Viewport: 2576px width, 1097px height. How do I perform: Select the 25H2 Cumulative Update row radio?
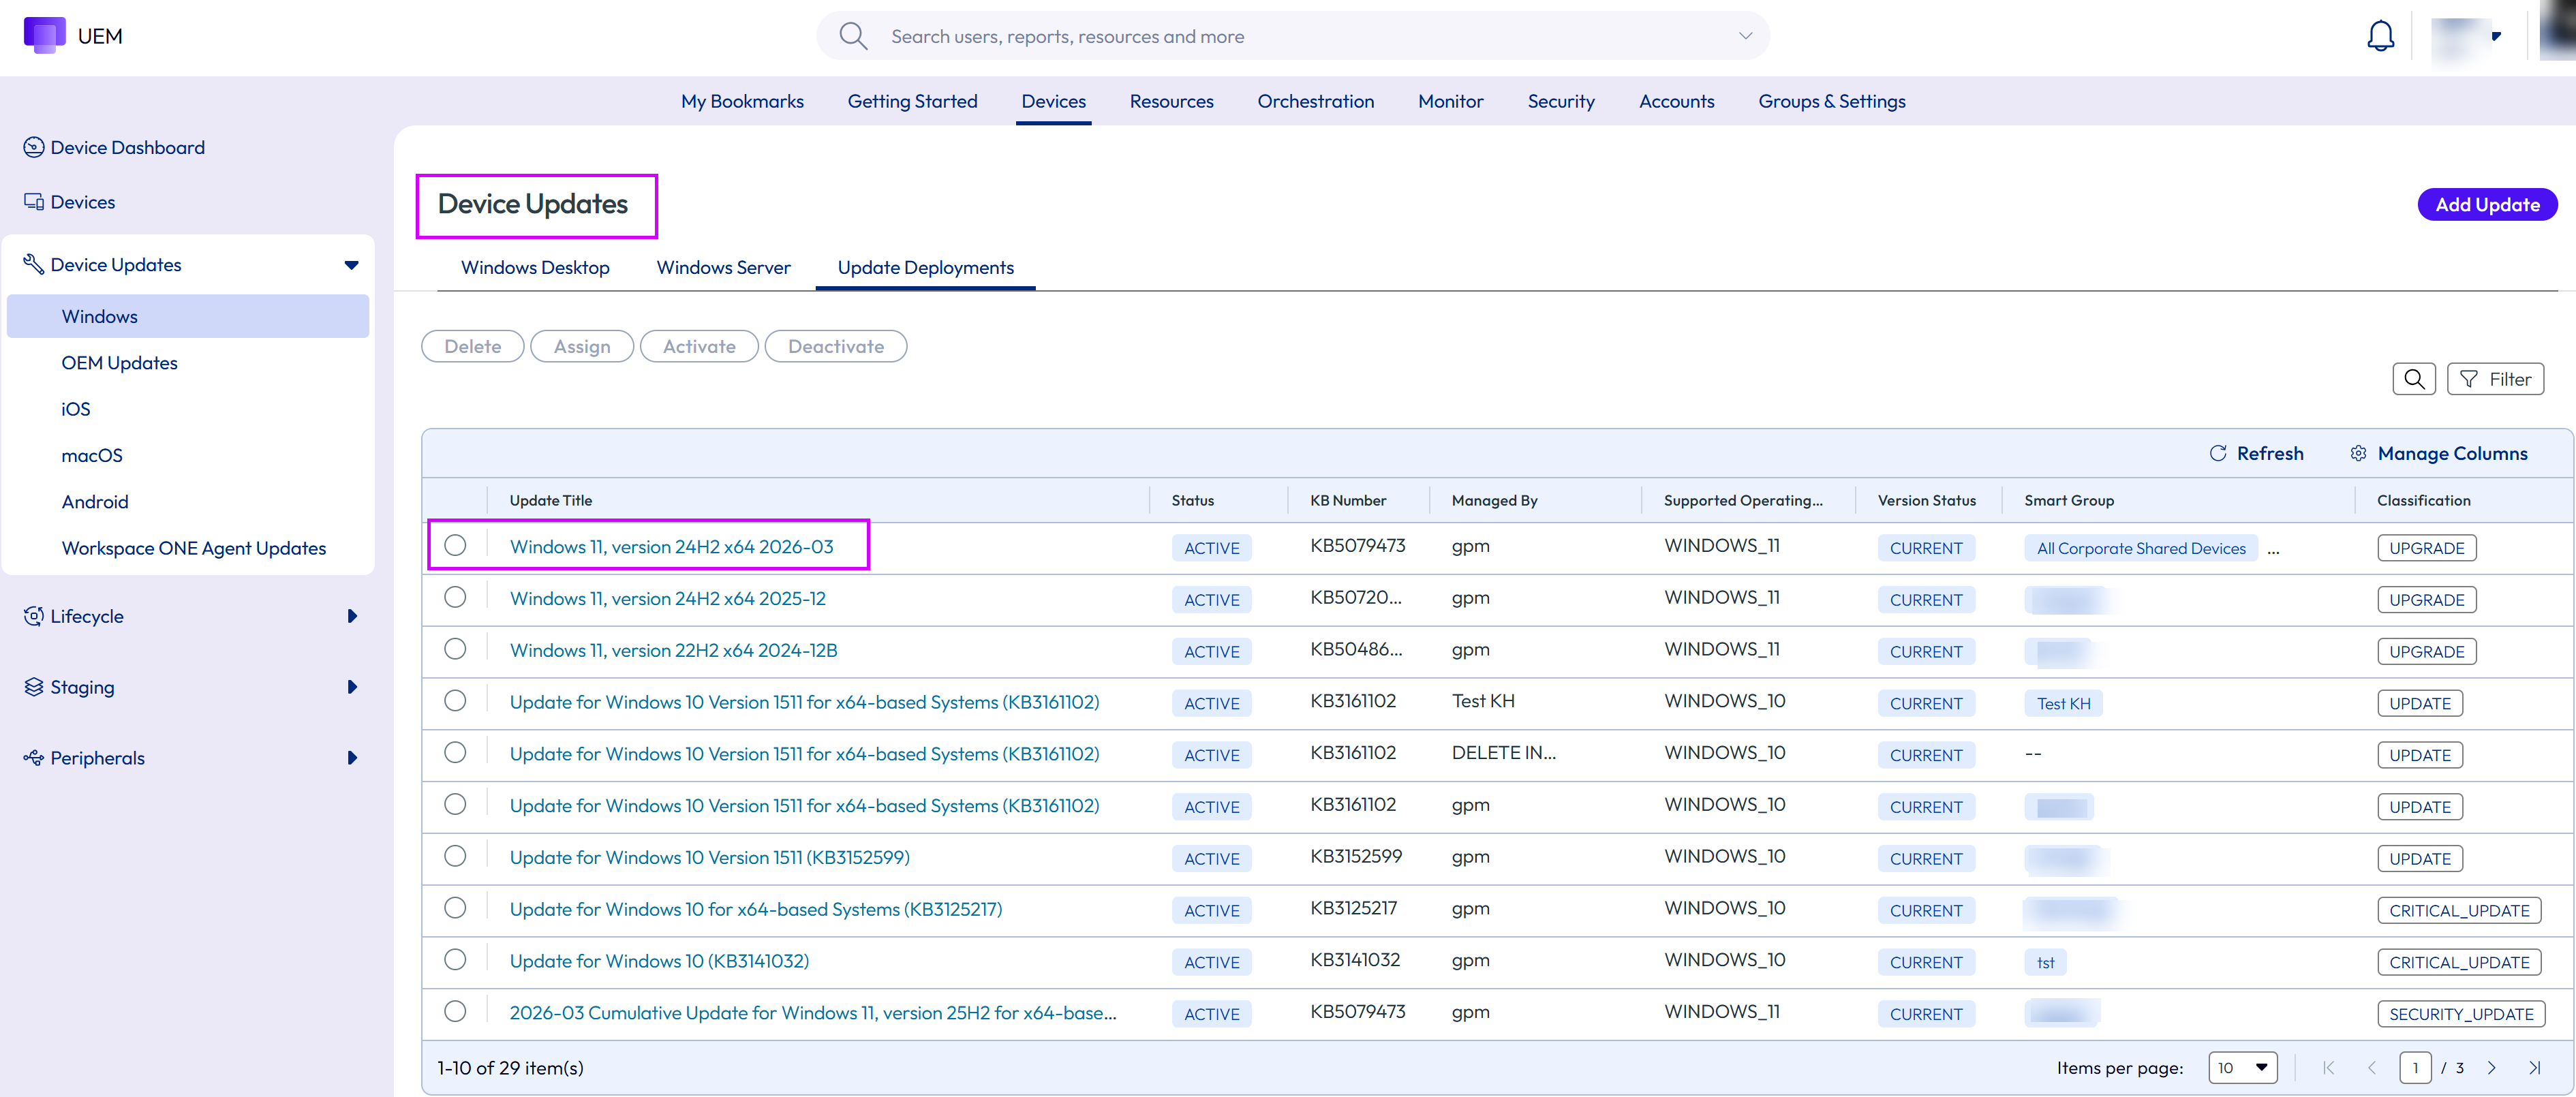455,1012
